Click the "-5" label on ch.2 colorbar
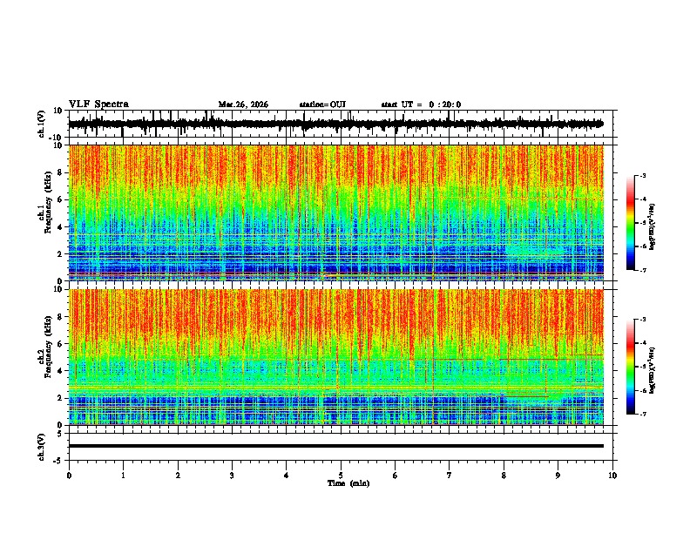The image size is (690, 533). pyautogui.click(x=643, y=367)
